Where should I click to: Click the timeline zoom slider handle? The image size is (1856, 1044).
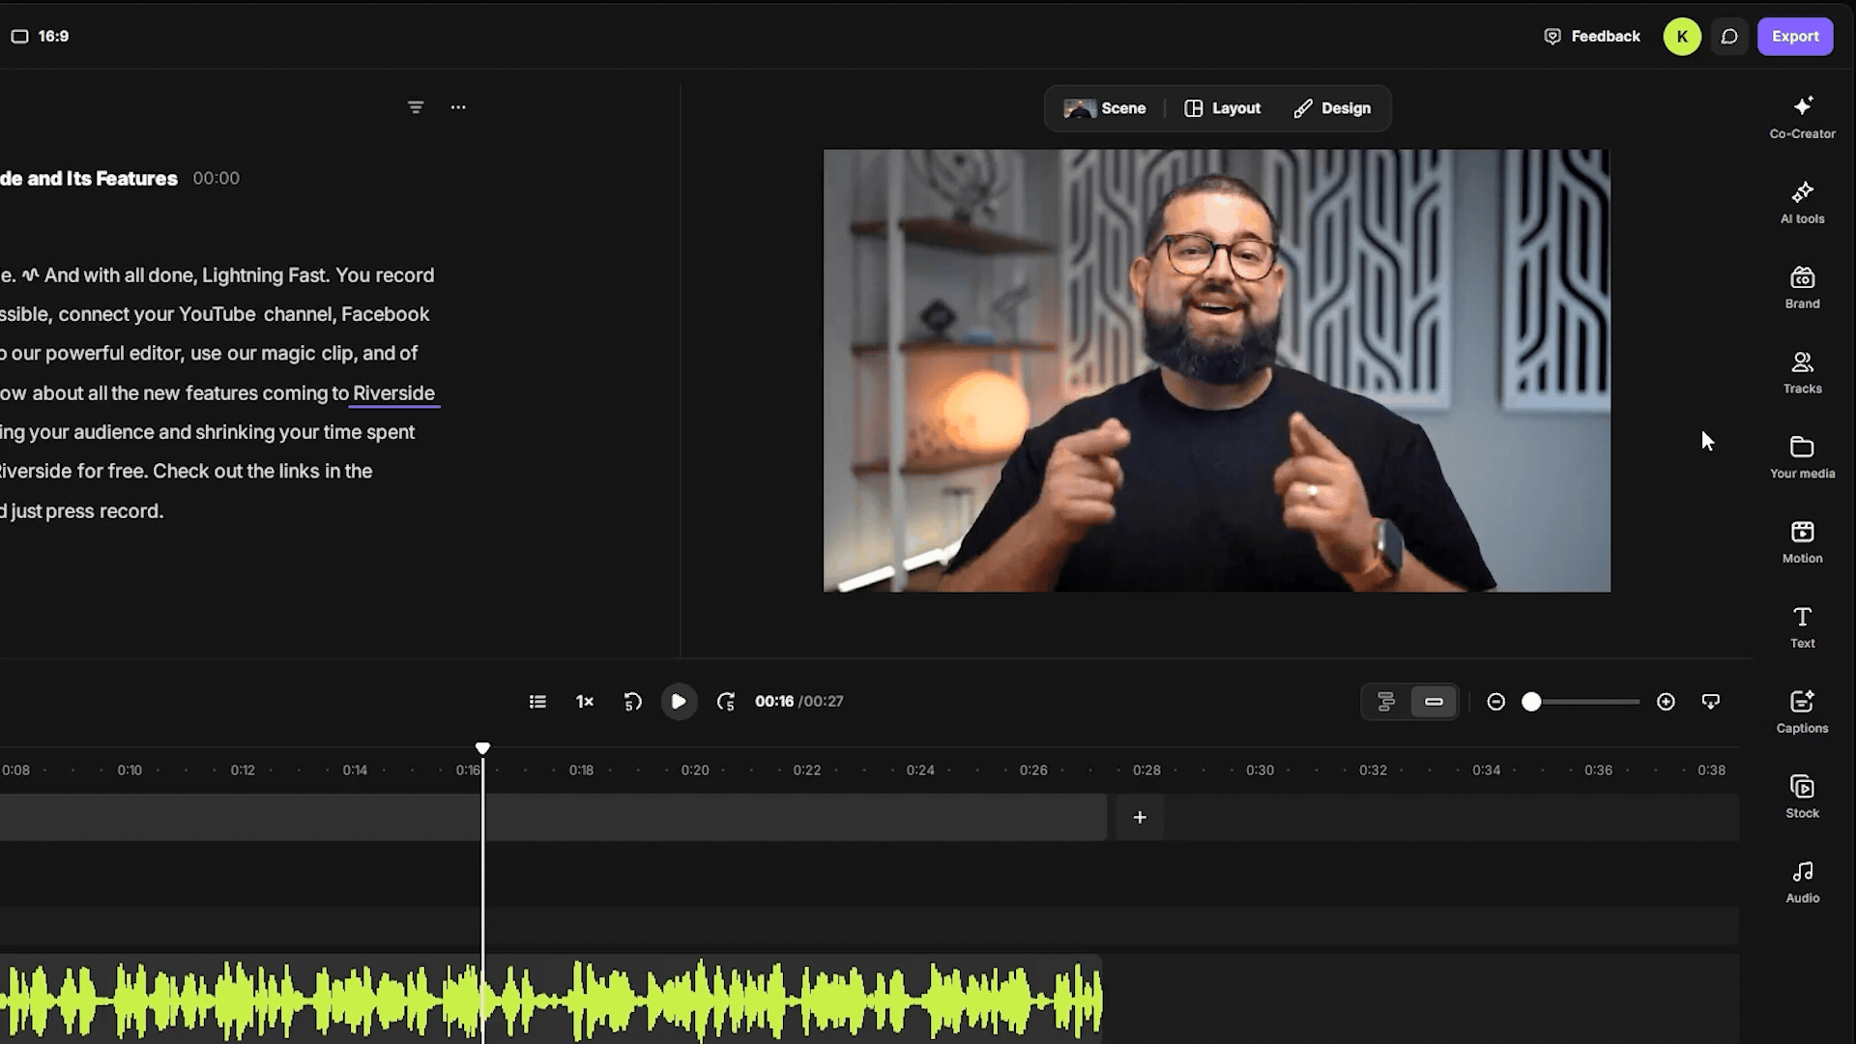pos(1531,702)
